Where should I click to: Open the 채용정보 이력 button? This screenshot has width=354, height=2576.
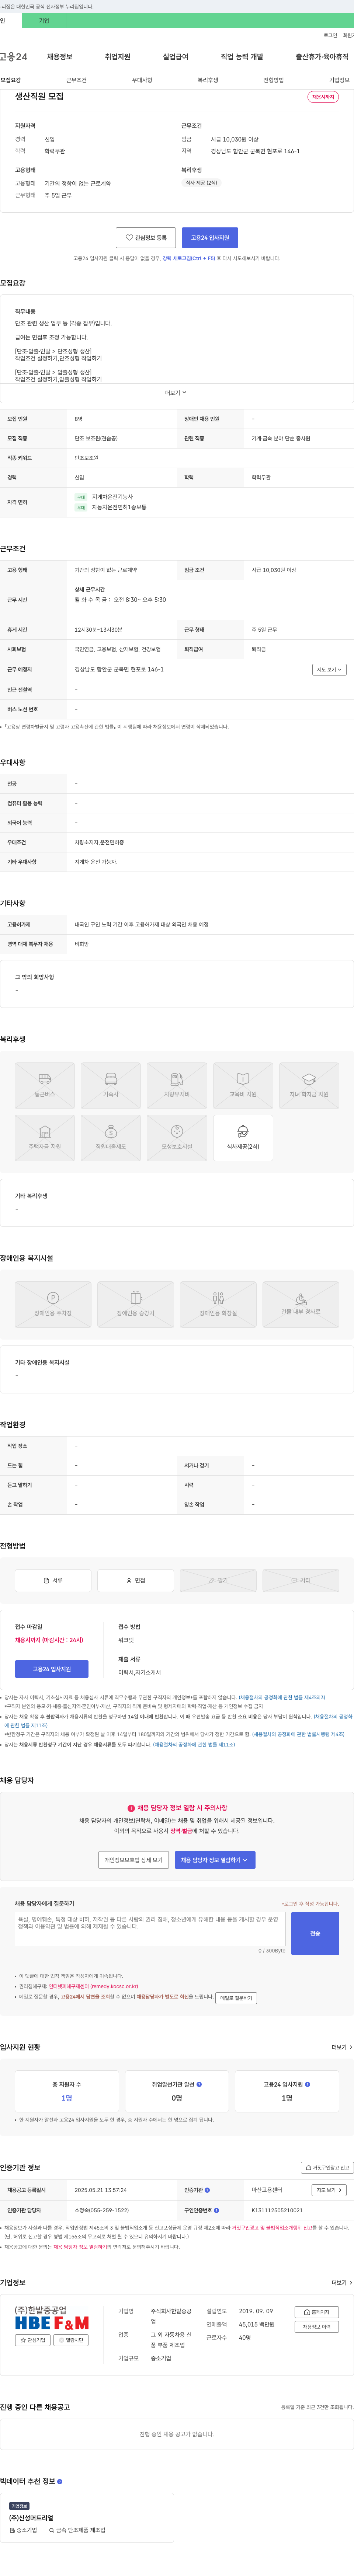317,2326
